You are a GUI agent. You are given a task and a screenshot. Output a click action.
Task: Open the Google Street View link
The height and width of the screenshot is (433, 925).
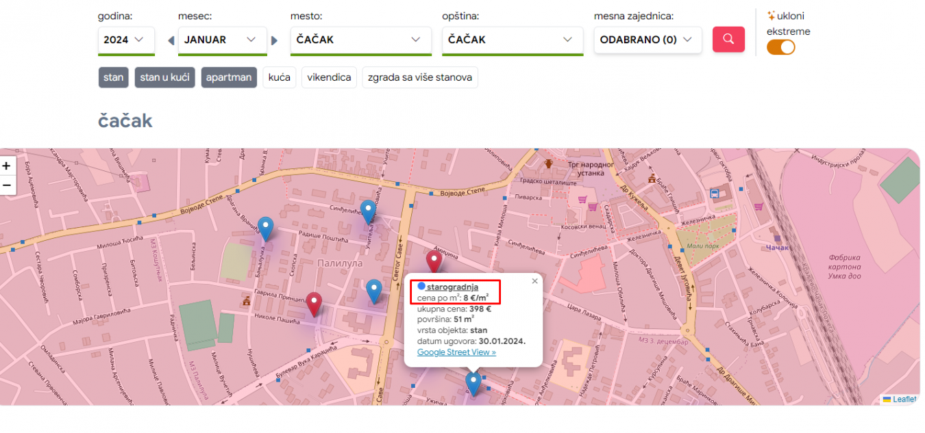click(456, 352)
